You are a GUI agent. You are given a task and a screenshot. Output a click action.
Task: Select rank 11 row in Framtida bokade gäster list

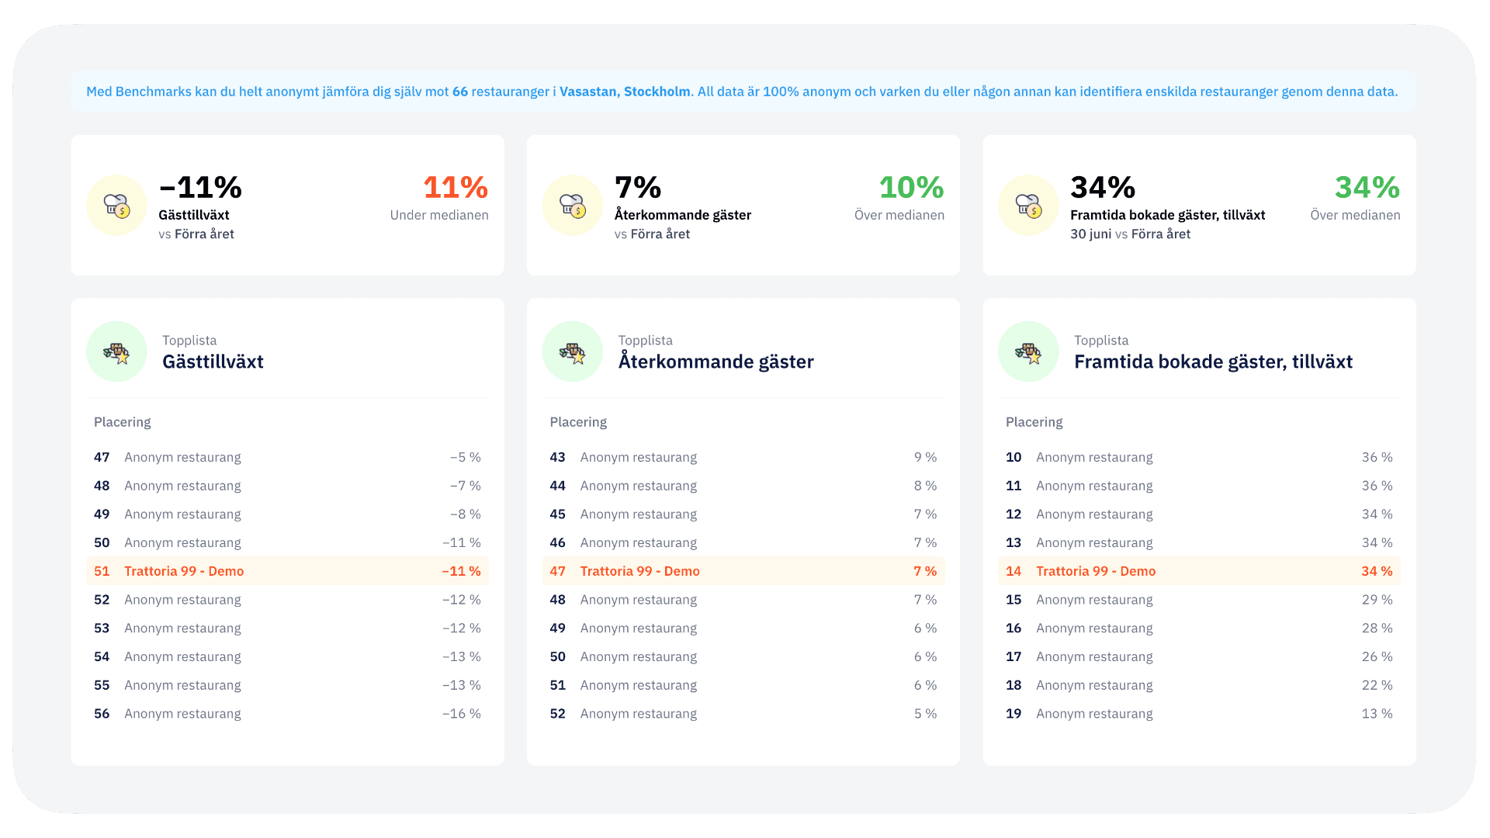(x=1199, y=486)
